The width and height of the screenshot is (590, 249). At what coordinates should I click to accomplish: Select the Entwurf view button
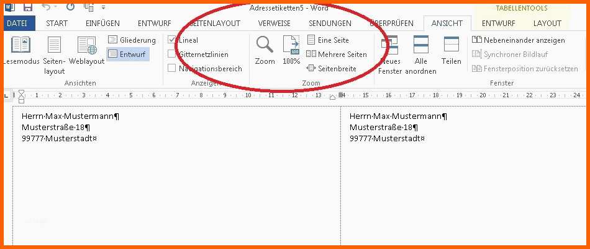(128, 55)
